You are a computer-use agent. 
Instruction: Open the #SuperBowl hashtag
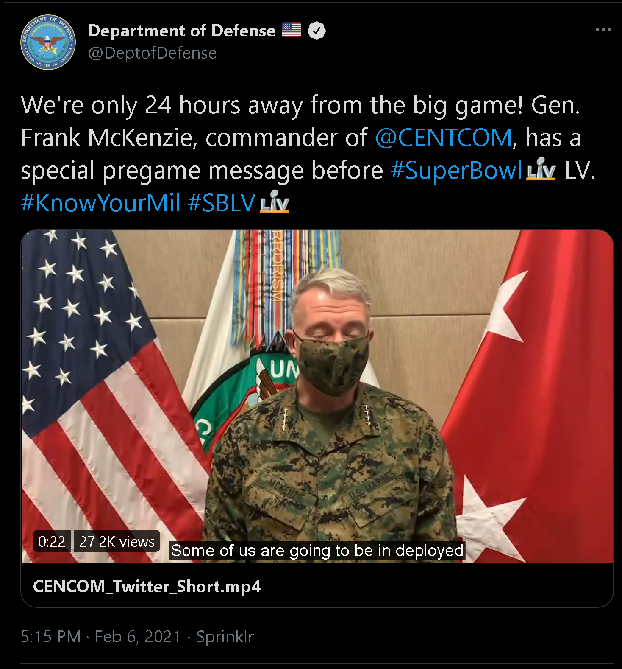click(456, 170)
